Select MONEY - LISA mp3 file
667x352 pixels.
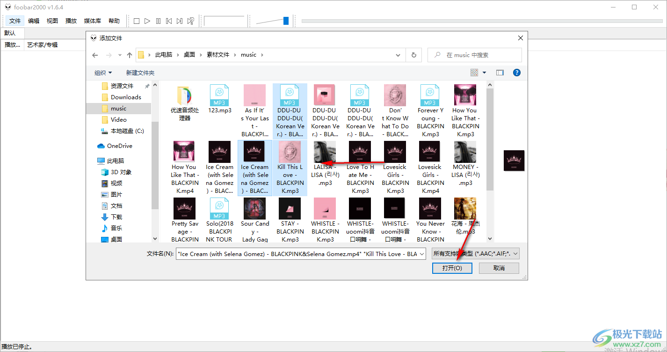click(x=465, y=164)
